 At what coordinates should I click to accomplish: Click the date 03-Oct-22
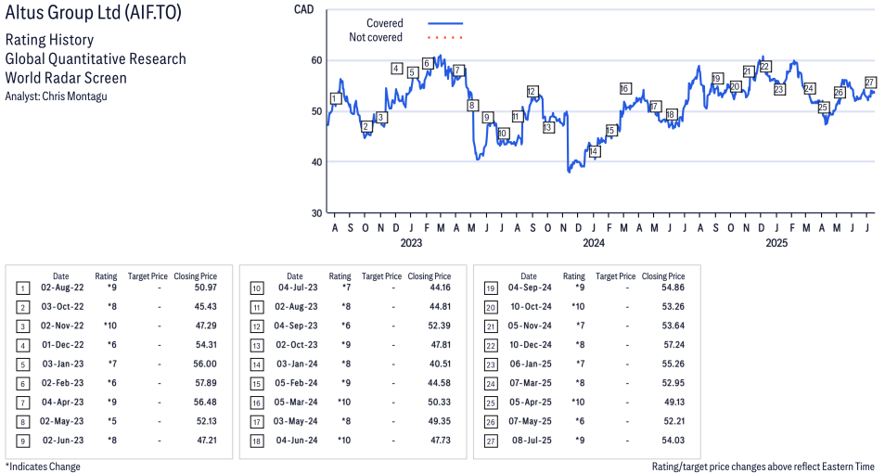[x=62, y=306]
